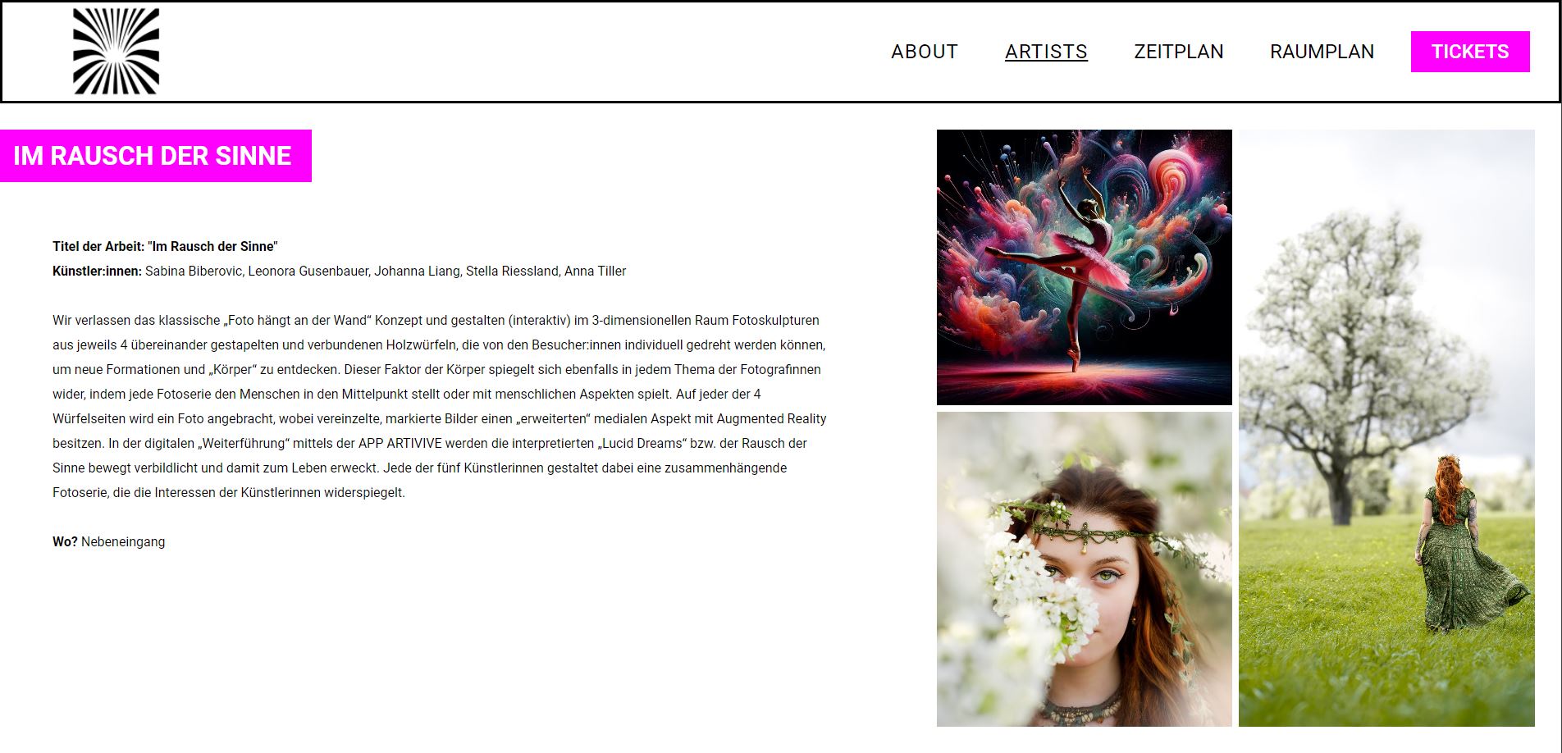The width and height of the screenshot is (1562, 753).
Task: Click the APP ARTIVIVE mention in text
Action: (402, 443)
